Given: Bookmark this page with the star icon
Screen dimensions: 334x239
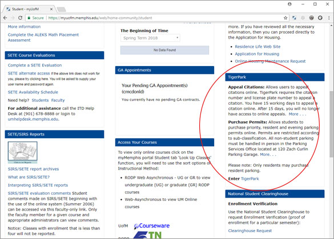Looking at the screenshot, I should [x=285, y=18].
